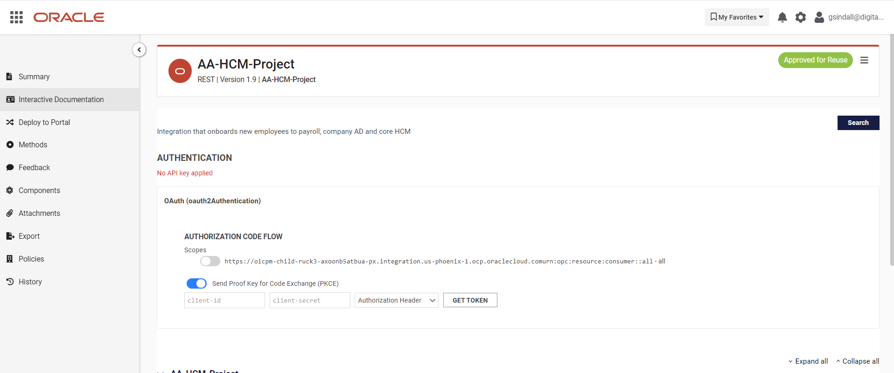This screenshot has height=373, width=894.
Task: Click the Summary document icon
Action: tap(9, 76)
